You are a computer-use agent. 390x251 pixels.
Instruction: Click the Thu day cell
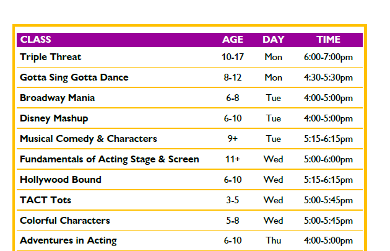[274, 240]
